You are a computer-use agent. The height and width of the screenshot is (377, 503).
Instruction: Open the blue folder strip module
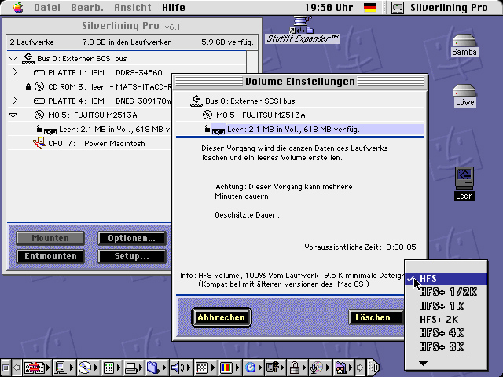tap(156, 368)
